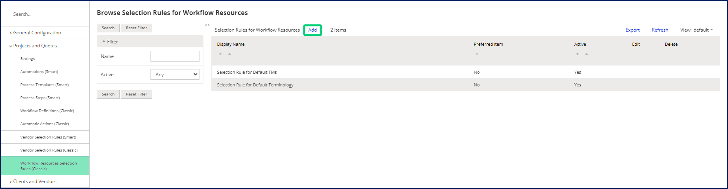Click Display Name column header
Image resolution: width=728 pixels, height=189 pixels.
(x=231, y=44)
